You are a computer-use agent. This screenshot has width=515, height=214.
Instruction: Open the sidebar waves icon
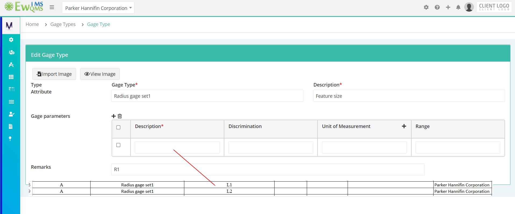click(11, 102)
